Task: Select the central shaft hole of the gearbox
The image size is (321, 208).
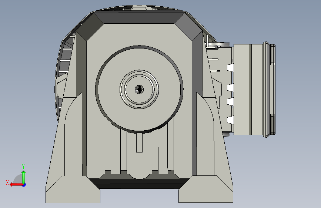Action: (x=139, y=90)
